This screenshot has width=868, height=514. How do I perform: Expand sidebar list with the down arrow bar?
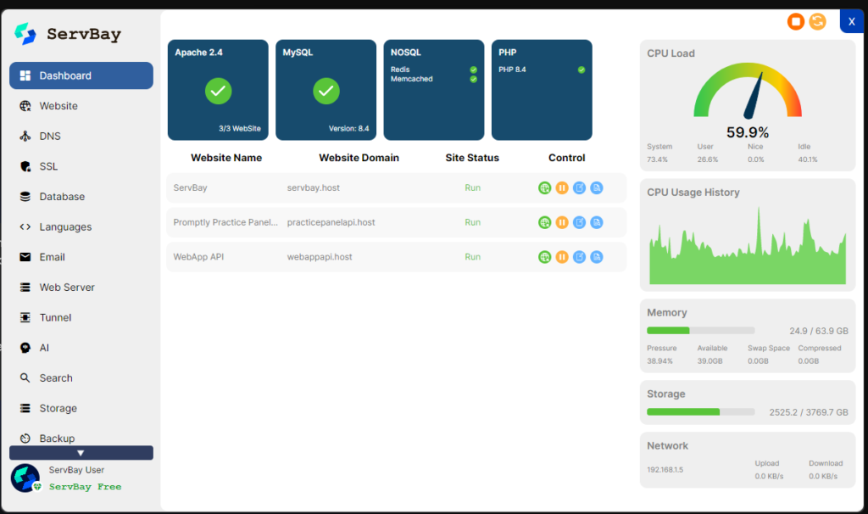(81, 453)
